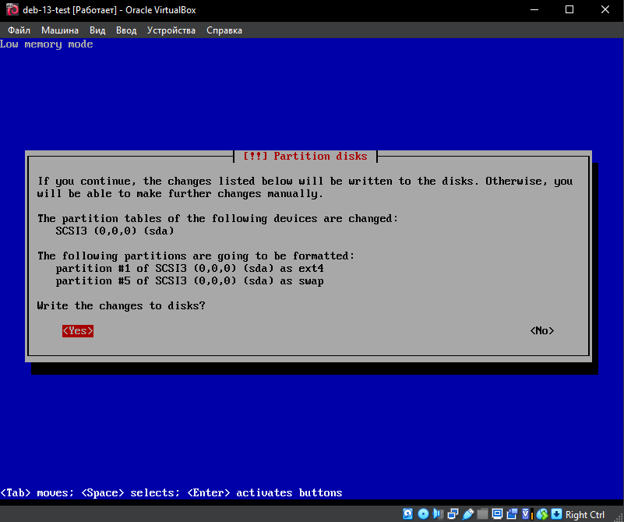
Task: Open the Машина menu
Action: click(x=60, y=30)
